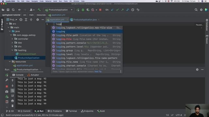Stop process in Run panel sidebar
Screen dimensions: 209x117
(7, 86)
